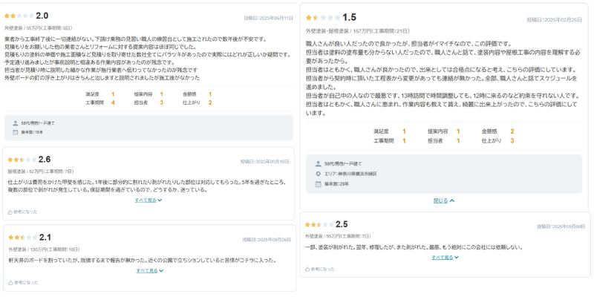Click posting date 2025年09月09日
Image resolution: width=594 pixels, height=297 pixels.
coord(561,226)
